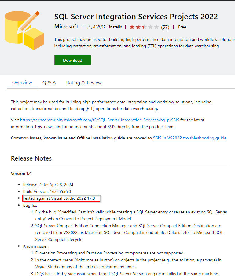This screenshot has height=278, width=235.
Task: Click the context menu entries known issue item
Action: tap(128, 263)
